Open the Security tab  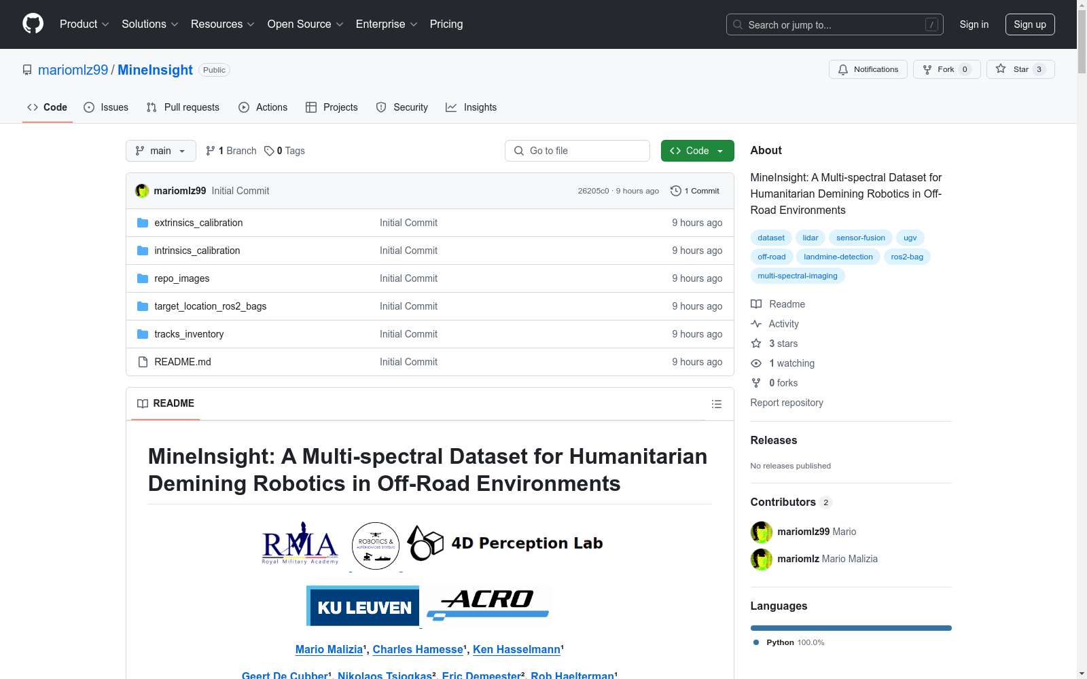(x=402, y=107)
